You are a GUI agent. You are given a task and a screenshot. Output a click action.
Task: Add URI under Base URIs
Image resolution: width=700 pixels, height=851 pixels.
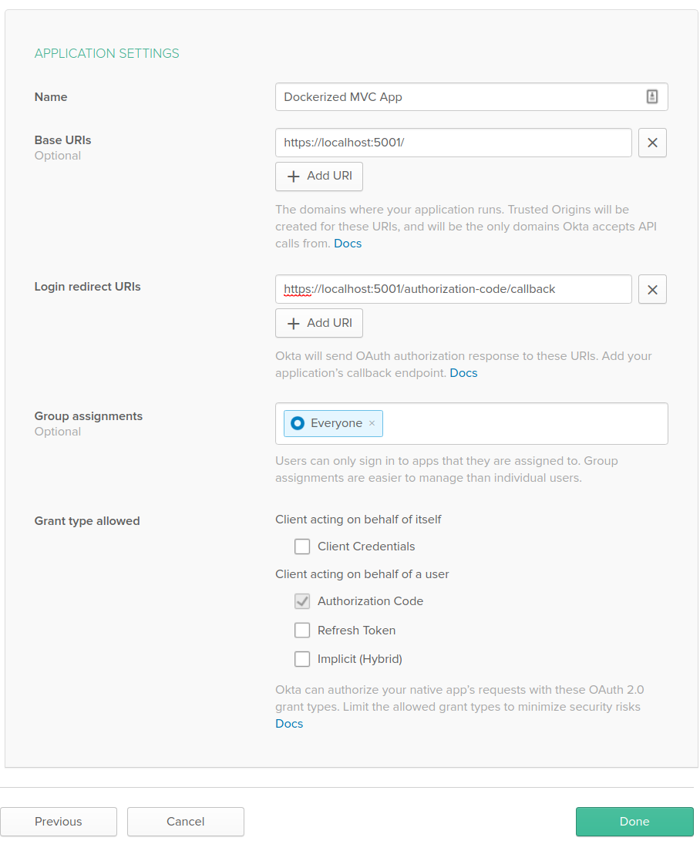tap(318, 176)
